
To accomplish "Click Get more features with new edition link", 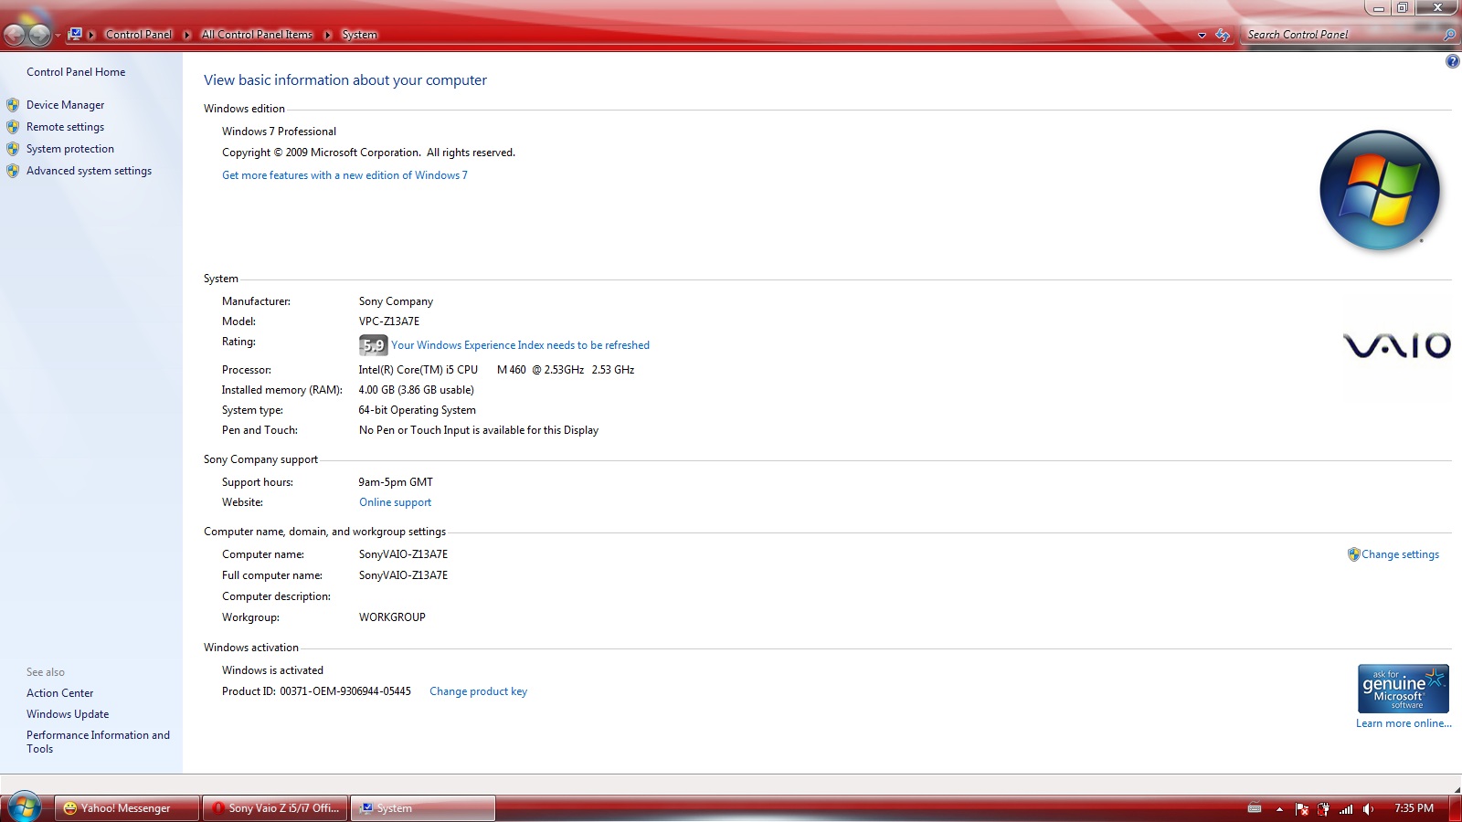I will [344, 175].
